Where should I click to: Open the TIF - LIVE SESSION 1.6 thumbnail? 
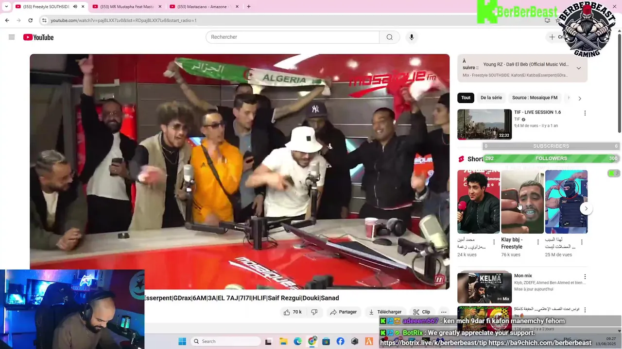tap(484, 124)
